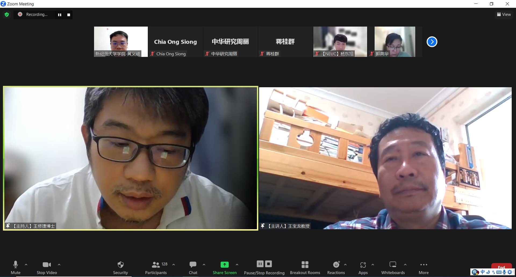This screenshot has width=516, height=277.
Task: Click the green encryption shield icon
Action: 7,14
